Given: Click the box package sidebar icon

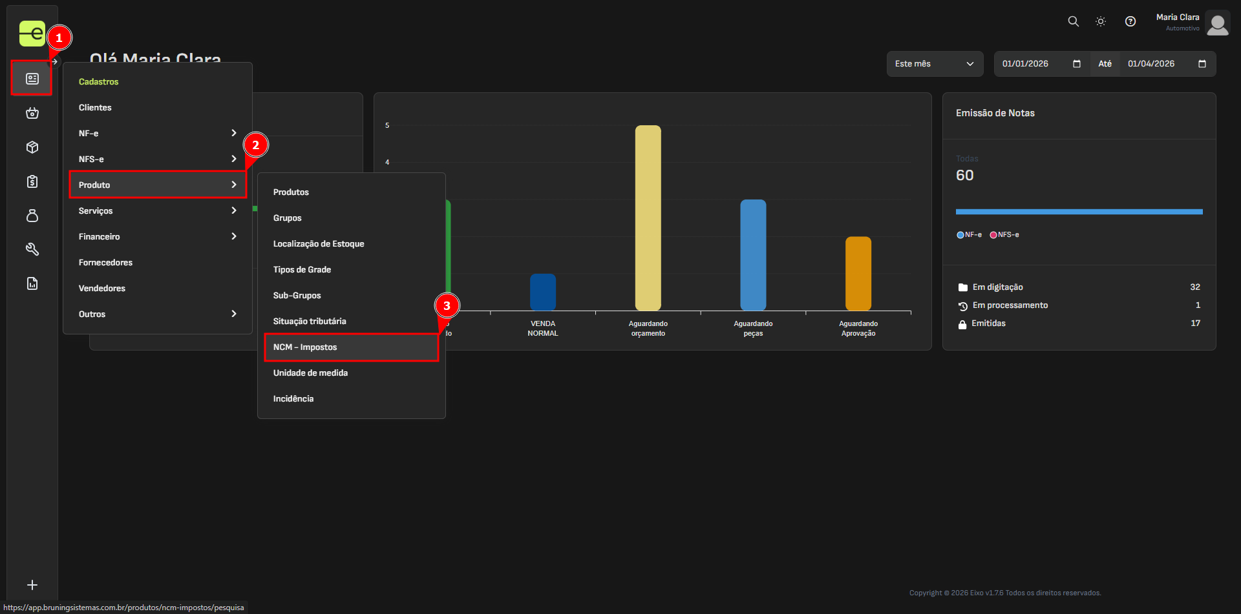Looking at the screenshot, I should [32, 147].
